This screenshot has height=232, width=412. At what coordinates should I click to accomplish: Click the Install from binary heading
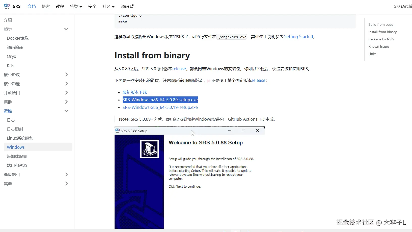(152, 55)
